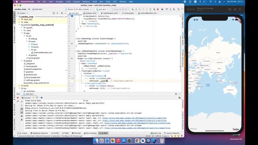Click the Spotlight search icon in menu bar
Screen dimensions: 258x145
215,2
